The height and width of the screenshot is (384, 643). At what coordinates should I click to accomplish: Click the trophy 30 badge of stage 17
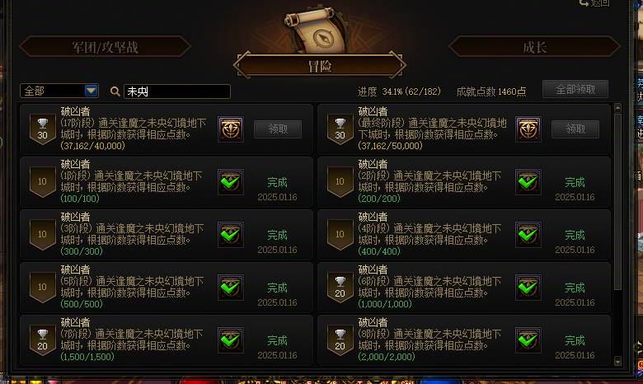click(43, 129)
